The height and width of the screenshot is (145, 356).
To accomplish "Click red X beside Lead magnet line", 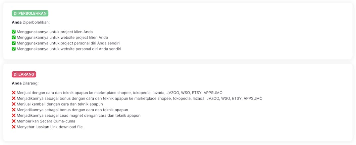I will point(14,115).
